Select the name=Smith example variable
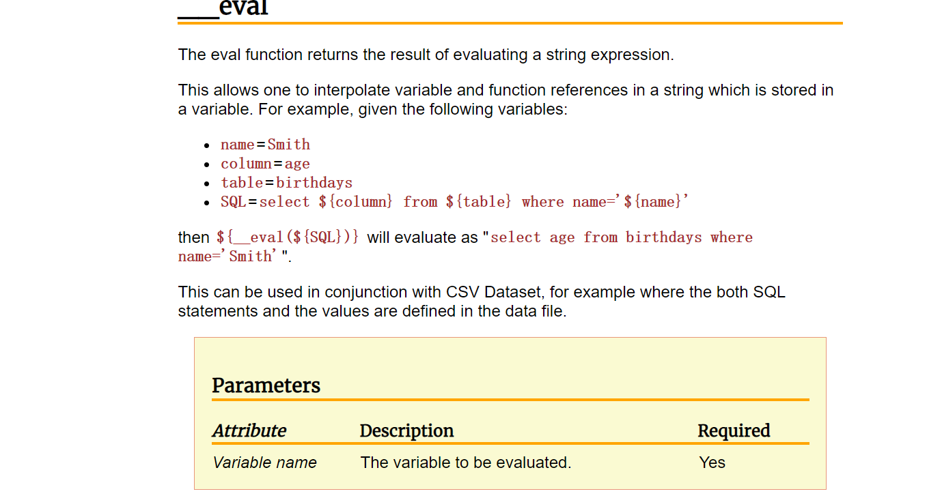The height and width of the screenshot is (498, 942). (x=265, y=145)
